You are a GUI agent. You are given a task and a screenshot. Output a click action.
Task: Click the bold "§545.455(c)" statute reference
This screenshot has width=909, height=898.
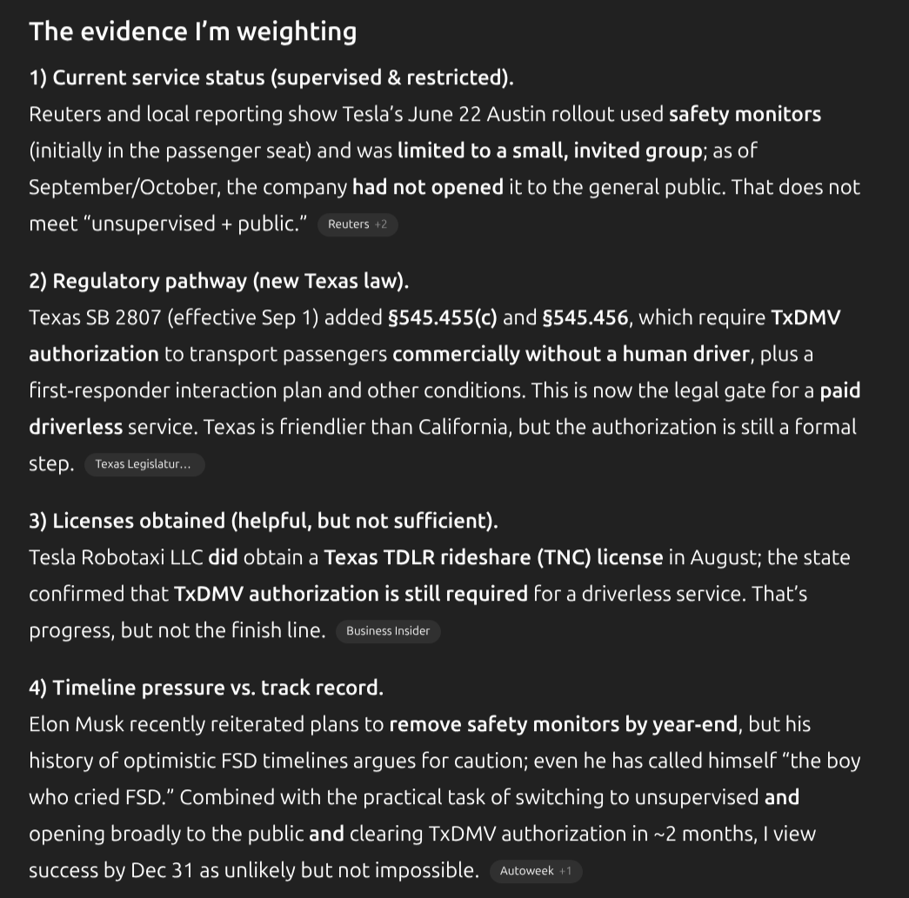pos(442,317)
